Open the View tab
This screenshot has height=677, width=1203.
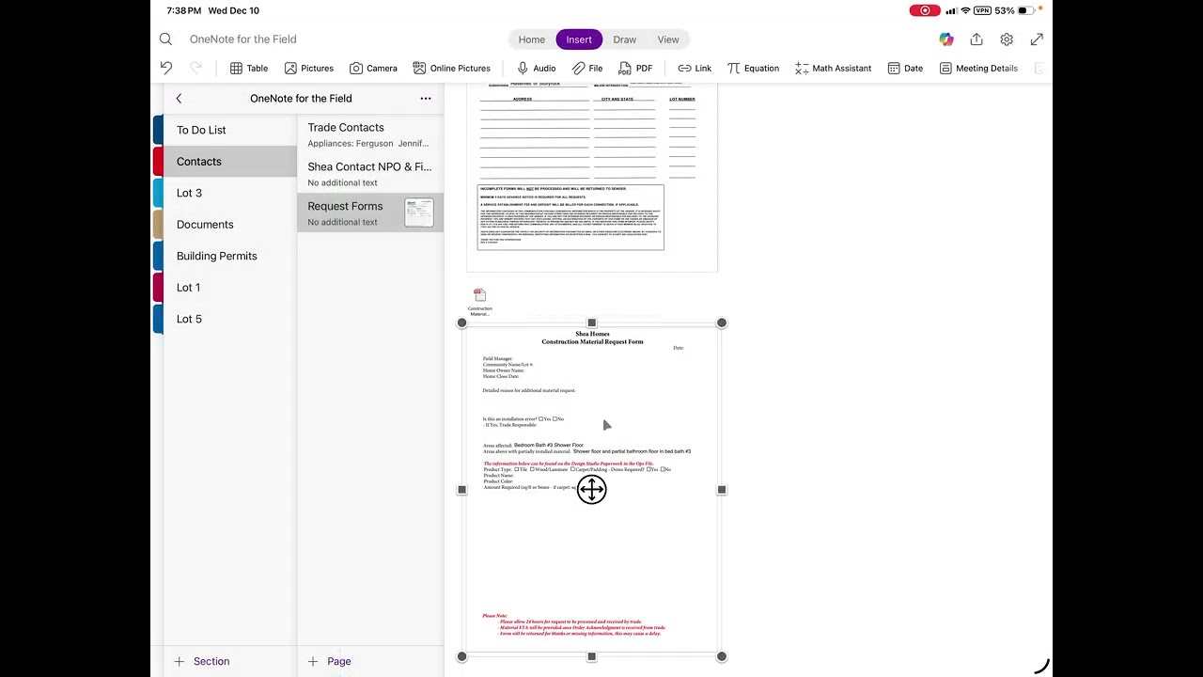[668, 39]
